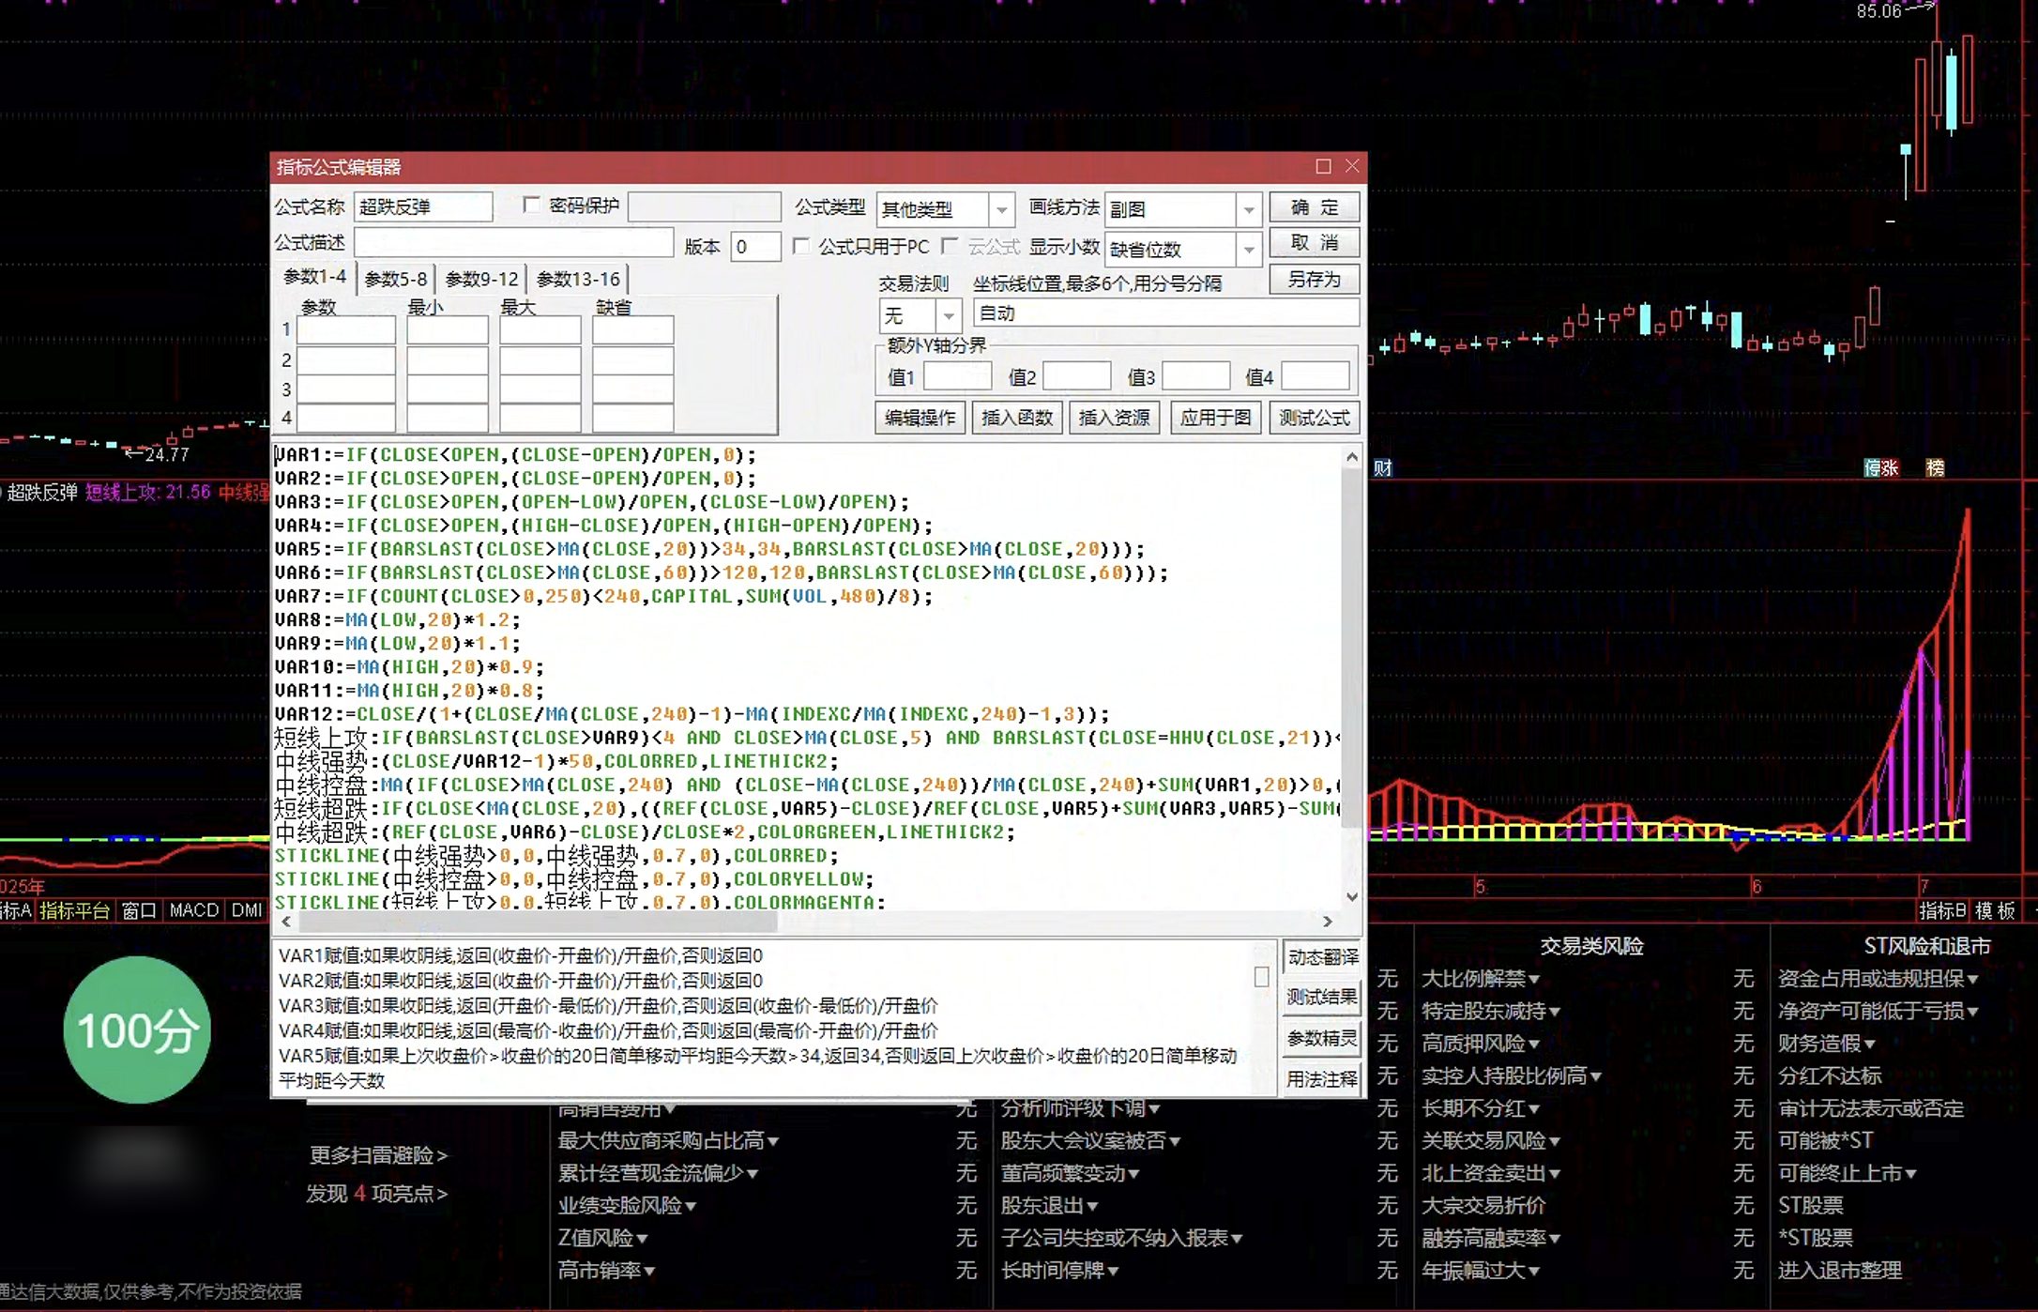Screen dimensions: 2038x1312
Task: Click the 公式描述 input field
Action: pyautogui.click(x=513, y=243)
